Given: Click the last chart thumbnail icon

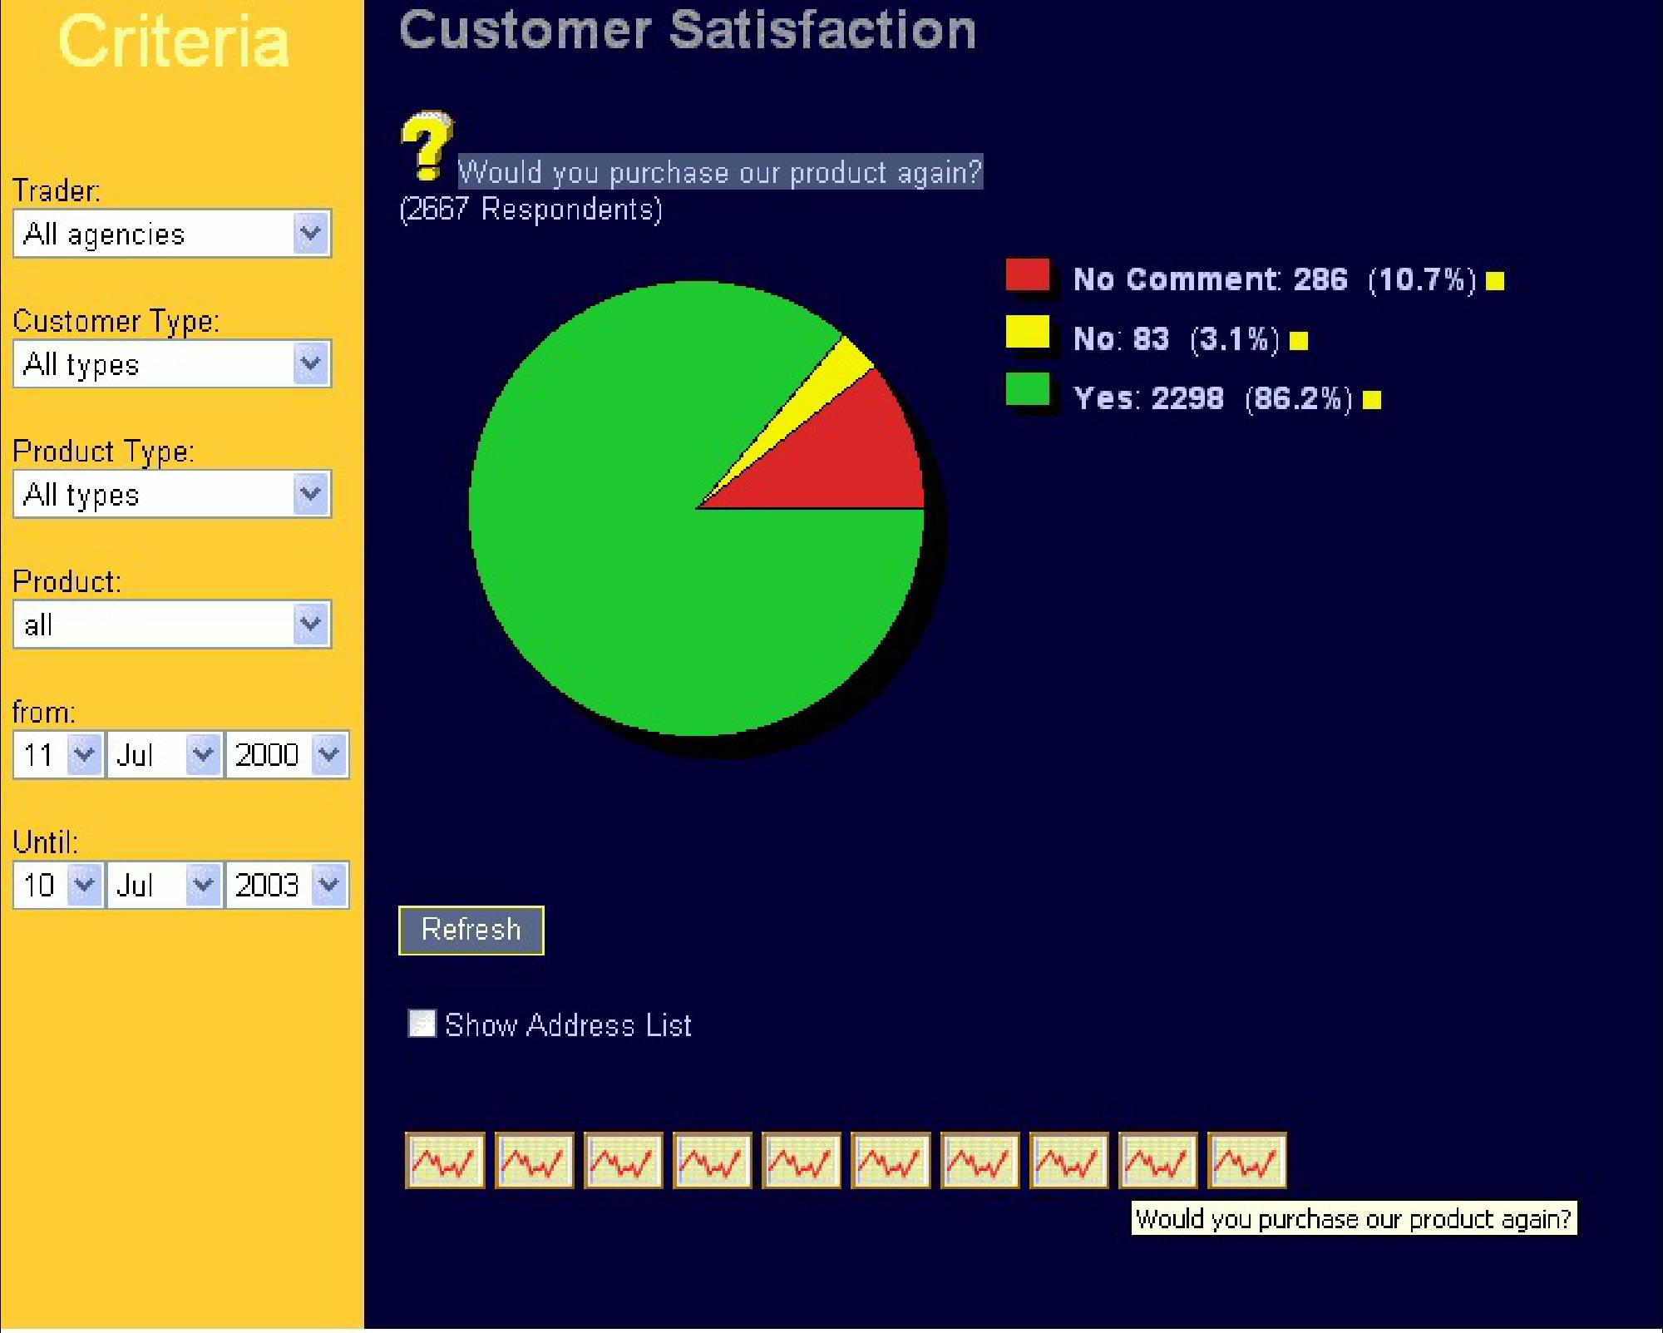Looking at the screenshot, I should [x=1246, y=1160].
